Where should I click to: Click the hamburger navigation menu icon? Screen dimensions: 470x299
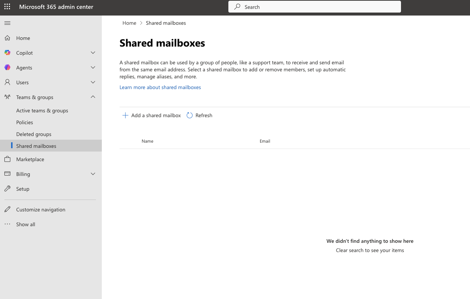click(x=7, y=23)
